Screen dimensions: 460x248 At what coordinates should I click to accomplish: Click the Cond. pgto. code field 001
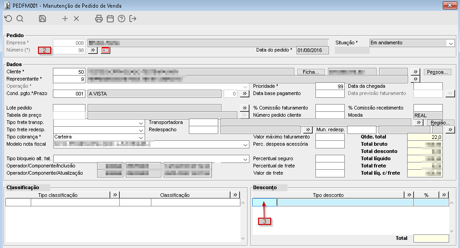tap(69, 94)
